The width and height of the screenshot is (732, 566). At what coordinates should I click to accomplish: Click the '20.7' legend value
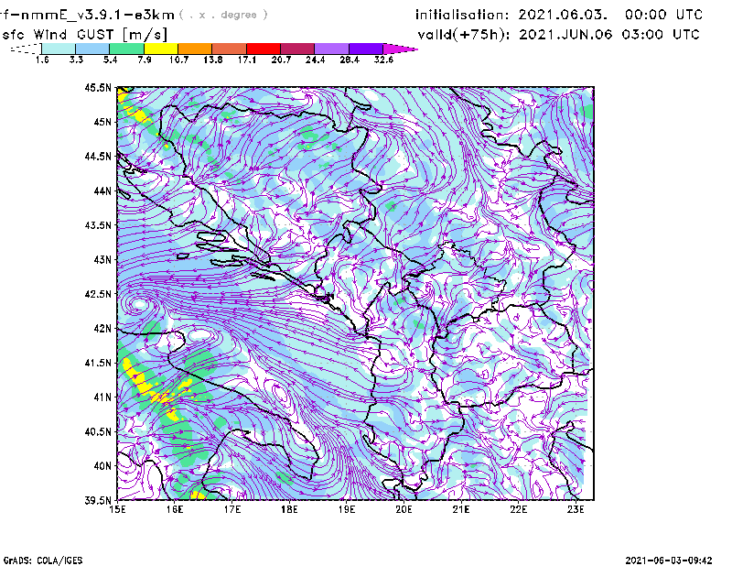pos(281,60)
